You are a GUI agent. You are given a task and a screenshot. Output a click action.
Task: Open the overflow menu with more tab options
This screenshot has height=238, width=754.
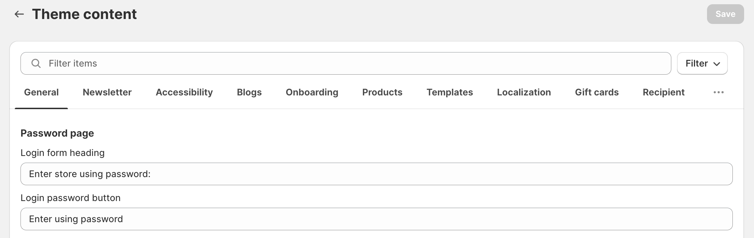coord(718,92)
